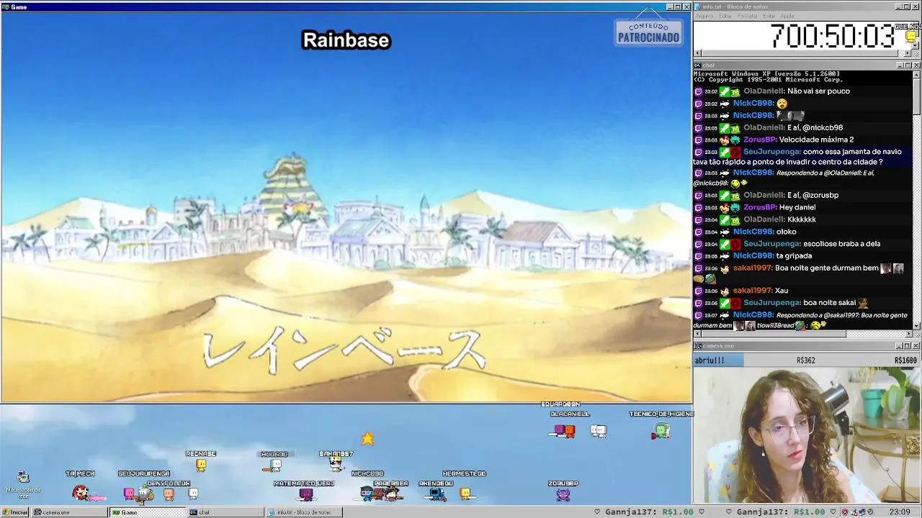Click info.txt Notepad title bar icon
The height and width of the screenshot is (518, 922).
click(698, 6)
